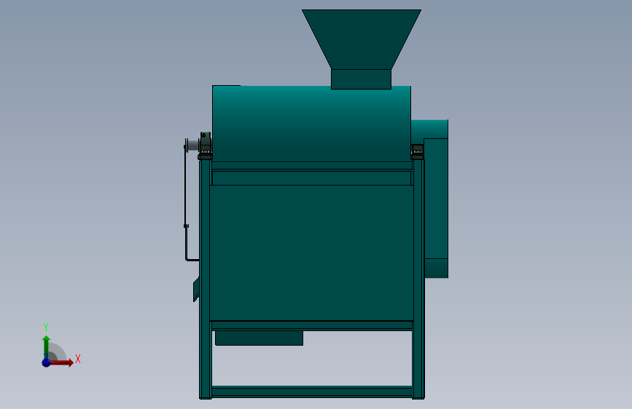
Task: Click the red X axis arrow of the triad
Action: [61, 362]
